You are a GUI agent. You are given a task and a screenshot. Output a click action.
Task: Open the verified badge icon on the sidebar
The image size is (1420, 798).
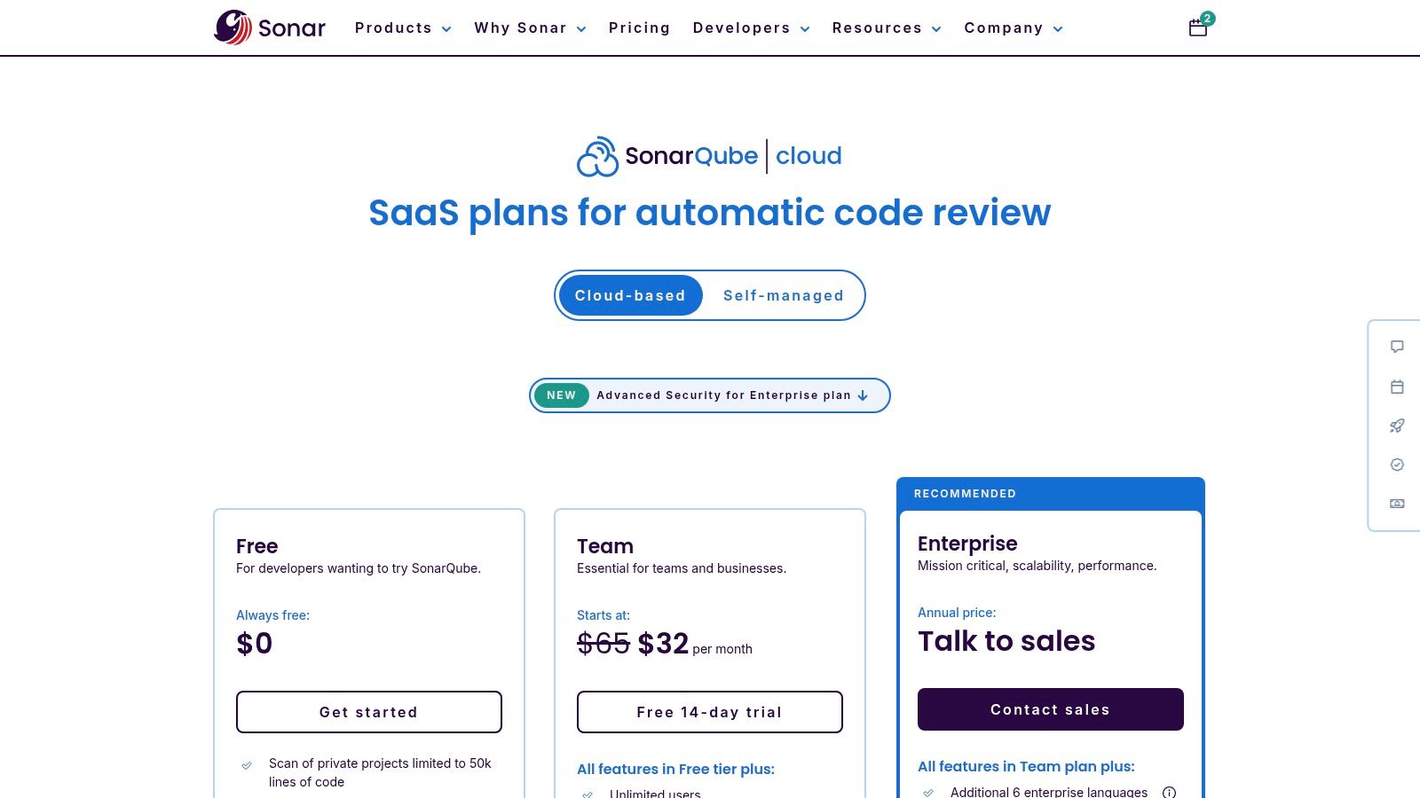coord(1397,465)
